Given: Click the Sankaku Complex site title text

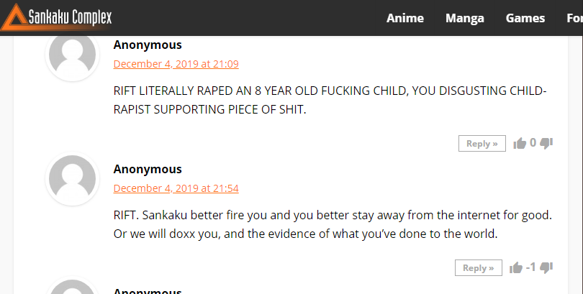Looking at the screenshot, I should [x=70, y=17].
